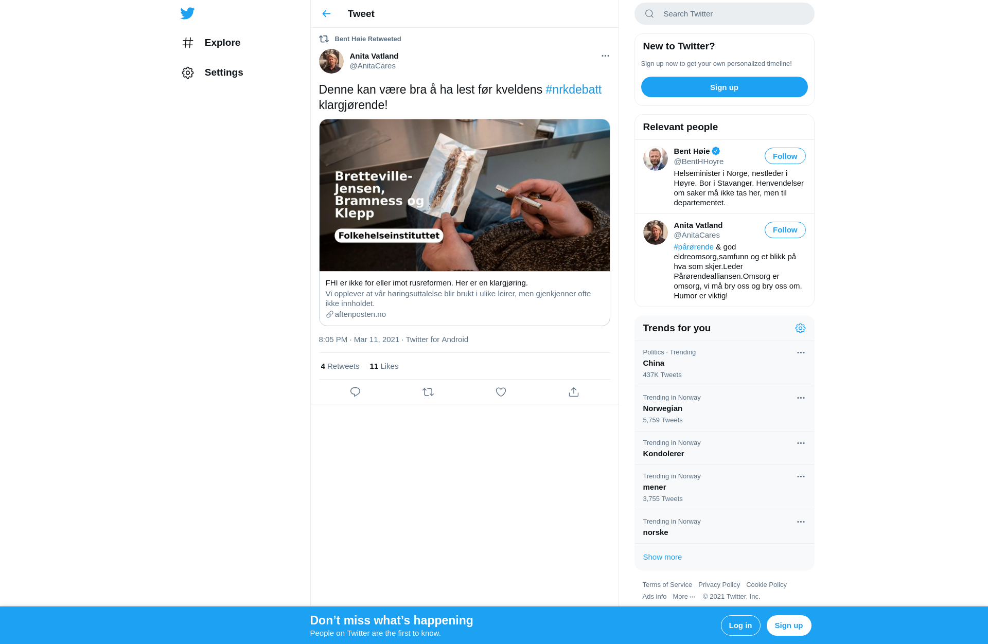
Task: Go back using the arrow icon
Action: click(x=326, y=14)
